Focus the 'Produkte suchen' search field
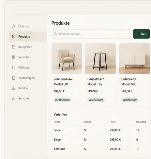 pyautogui.click(x=91, y=34)
